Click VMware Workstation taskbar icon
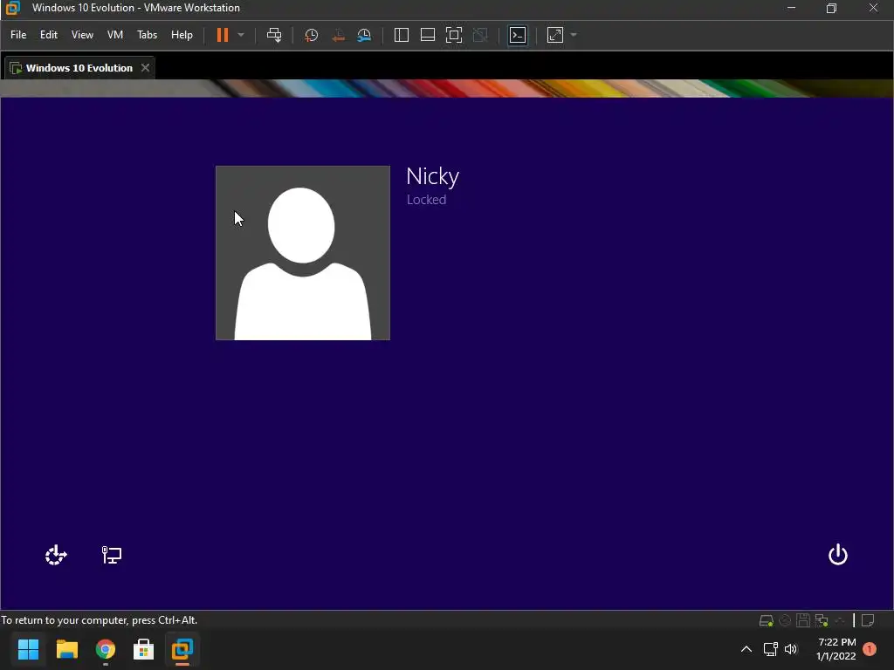This screenshot has width=894, height=670. [x=182, y=649]
